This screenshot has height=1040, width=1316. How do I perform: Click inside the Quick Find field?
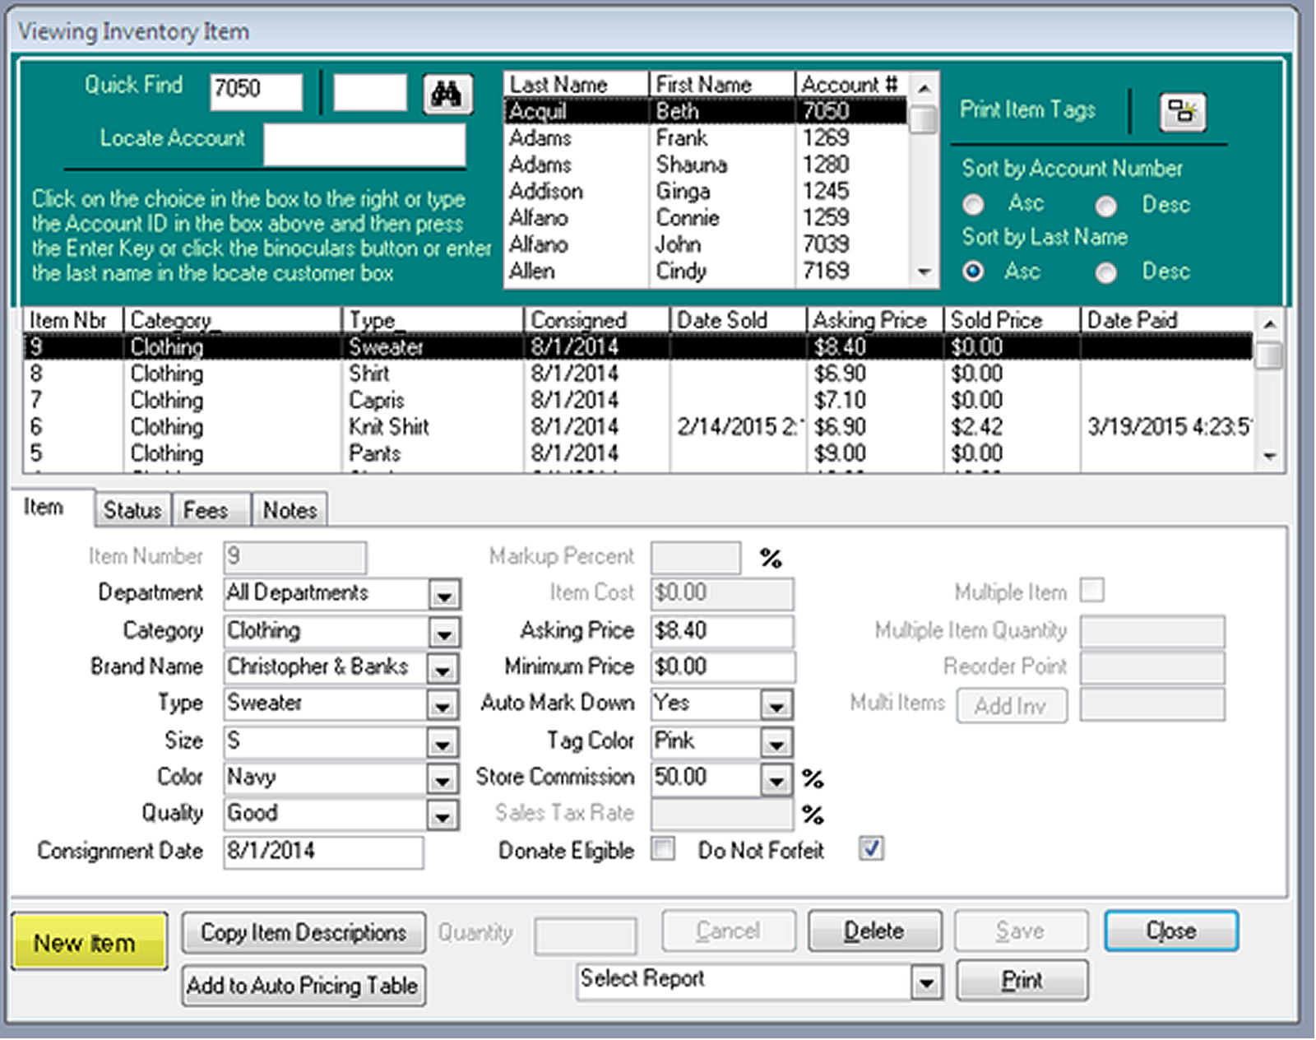[x=255, y=91]
